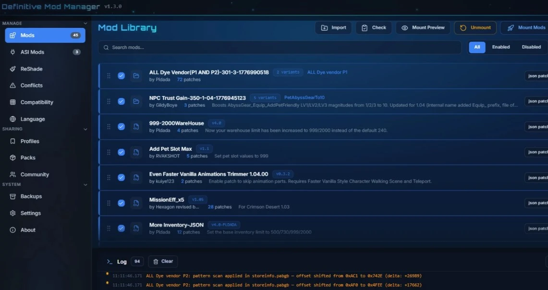548x290 pixels.
Task: Uncheck the More Inventory-JSON mod
Action: tap(122, 228)
